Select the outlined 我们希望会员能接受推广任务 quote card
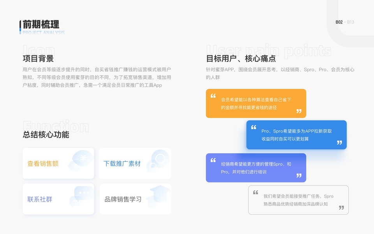The height and width of the screenshot is (234, 374). (298, 200)
